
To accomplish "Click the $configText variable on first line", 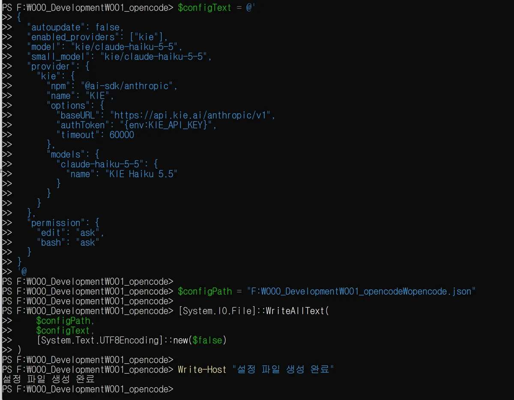I will [x=205, y=8].
